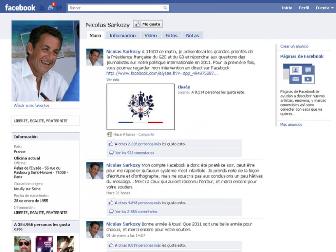Click thumbs-up icon beside 4.648 personas

point(111,203)
